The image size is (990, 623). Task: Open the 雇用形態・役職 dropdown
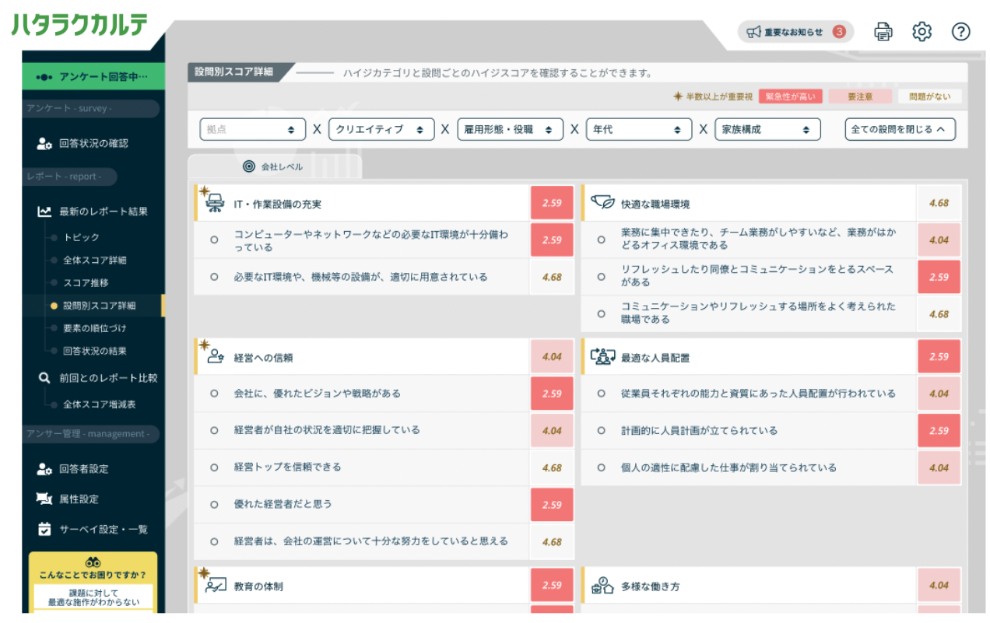pos(510,130)
